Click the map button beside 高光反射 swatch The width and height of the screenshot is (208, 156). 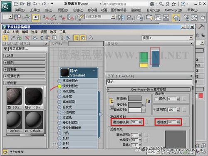click(x=144, y=110)
